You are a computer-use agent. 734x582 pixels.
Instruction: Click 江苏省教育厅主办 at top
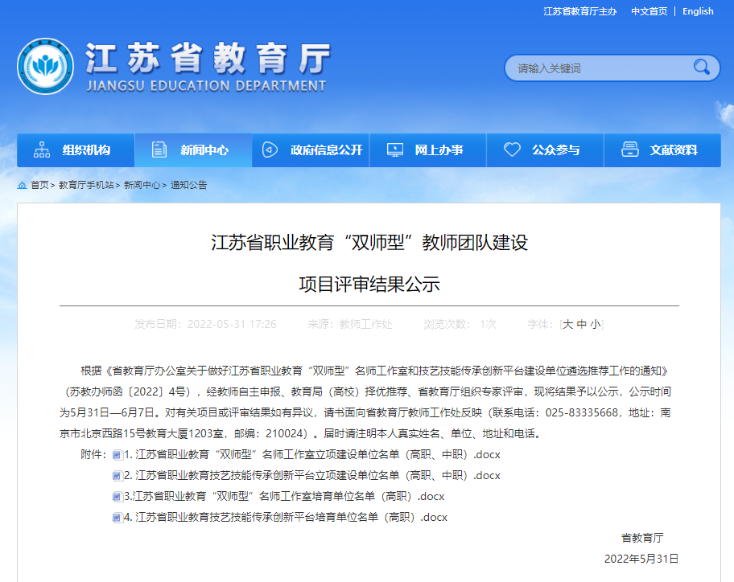(x=580, y=11)
